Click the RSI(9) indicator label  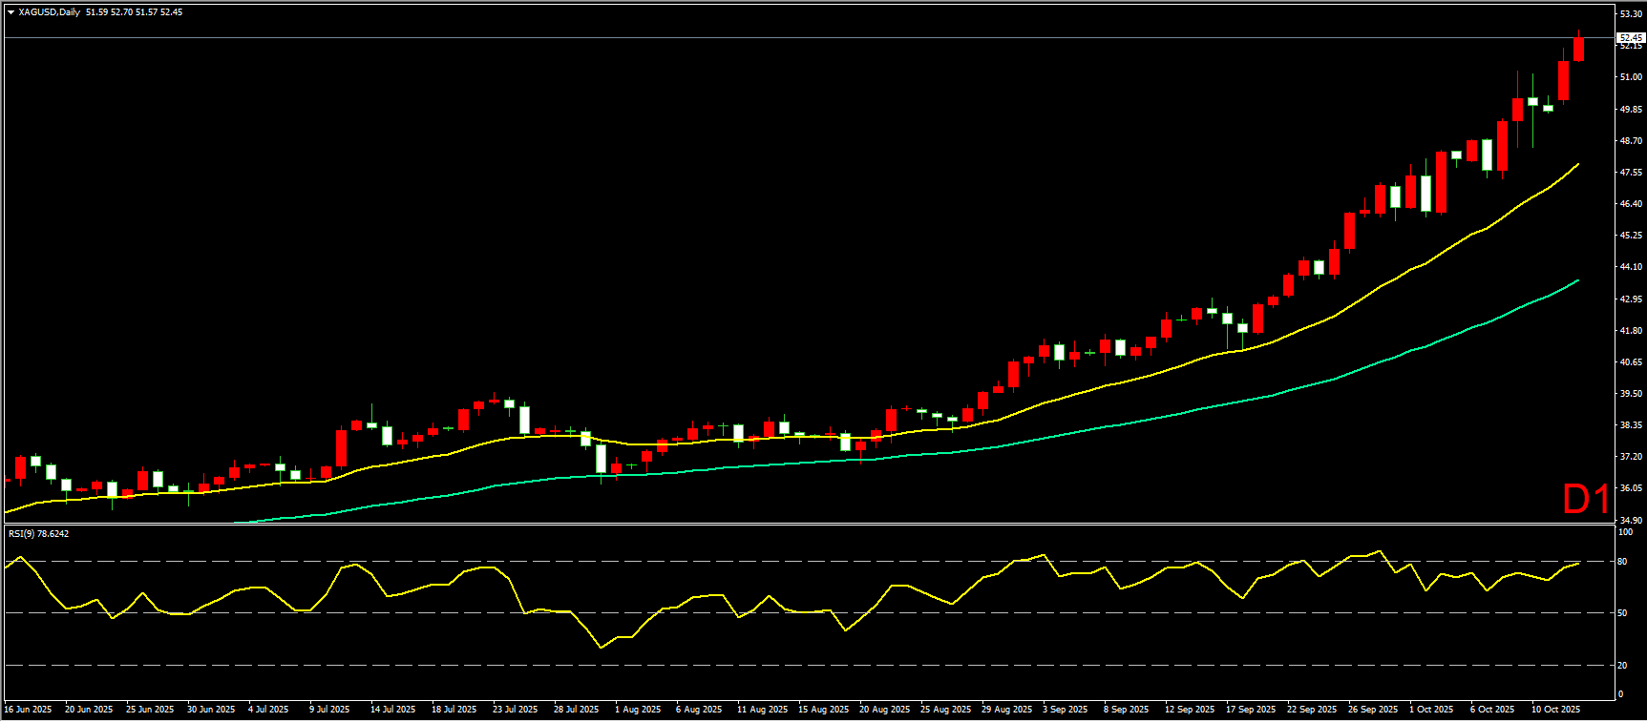click(38, 533)
